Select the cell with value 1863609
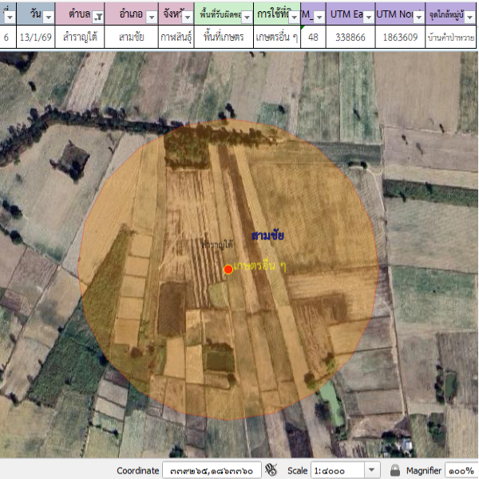 [399, 38]
